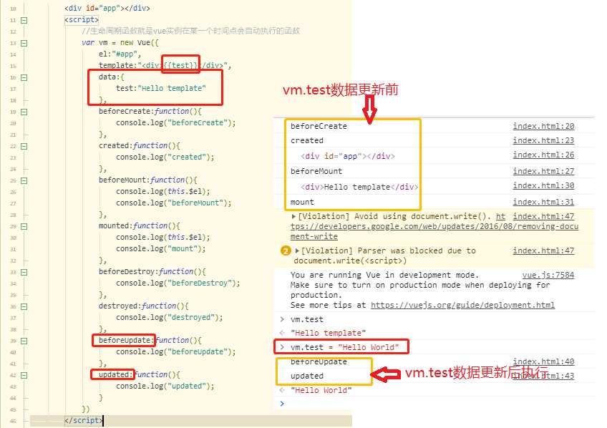
Task: Click line number 17 in the gutter
Action: pos(13,89)
